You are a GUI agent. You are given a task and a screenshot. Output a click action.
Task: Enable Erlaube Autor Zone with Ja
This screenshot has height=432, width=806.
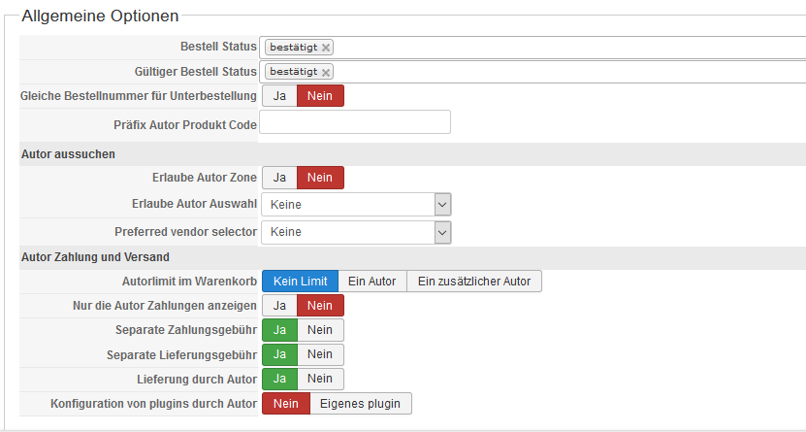click(279, 178)
